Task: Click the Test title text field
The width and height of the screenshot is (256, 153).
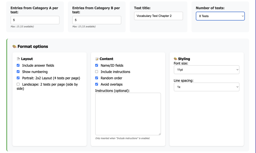Action: point(158,16)
